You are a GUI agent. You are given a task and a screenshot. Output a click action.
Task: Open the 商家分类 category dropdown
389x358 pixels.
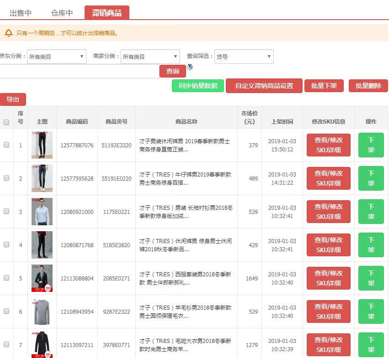coord(150,57)
